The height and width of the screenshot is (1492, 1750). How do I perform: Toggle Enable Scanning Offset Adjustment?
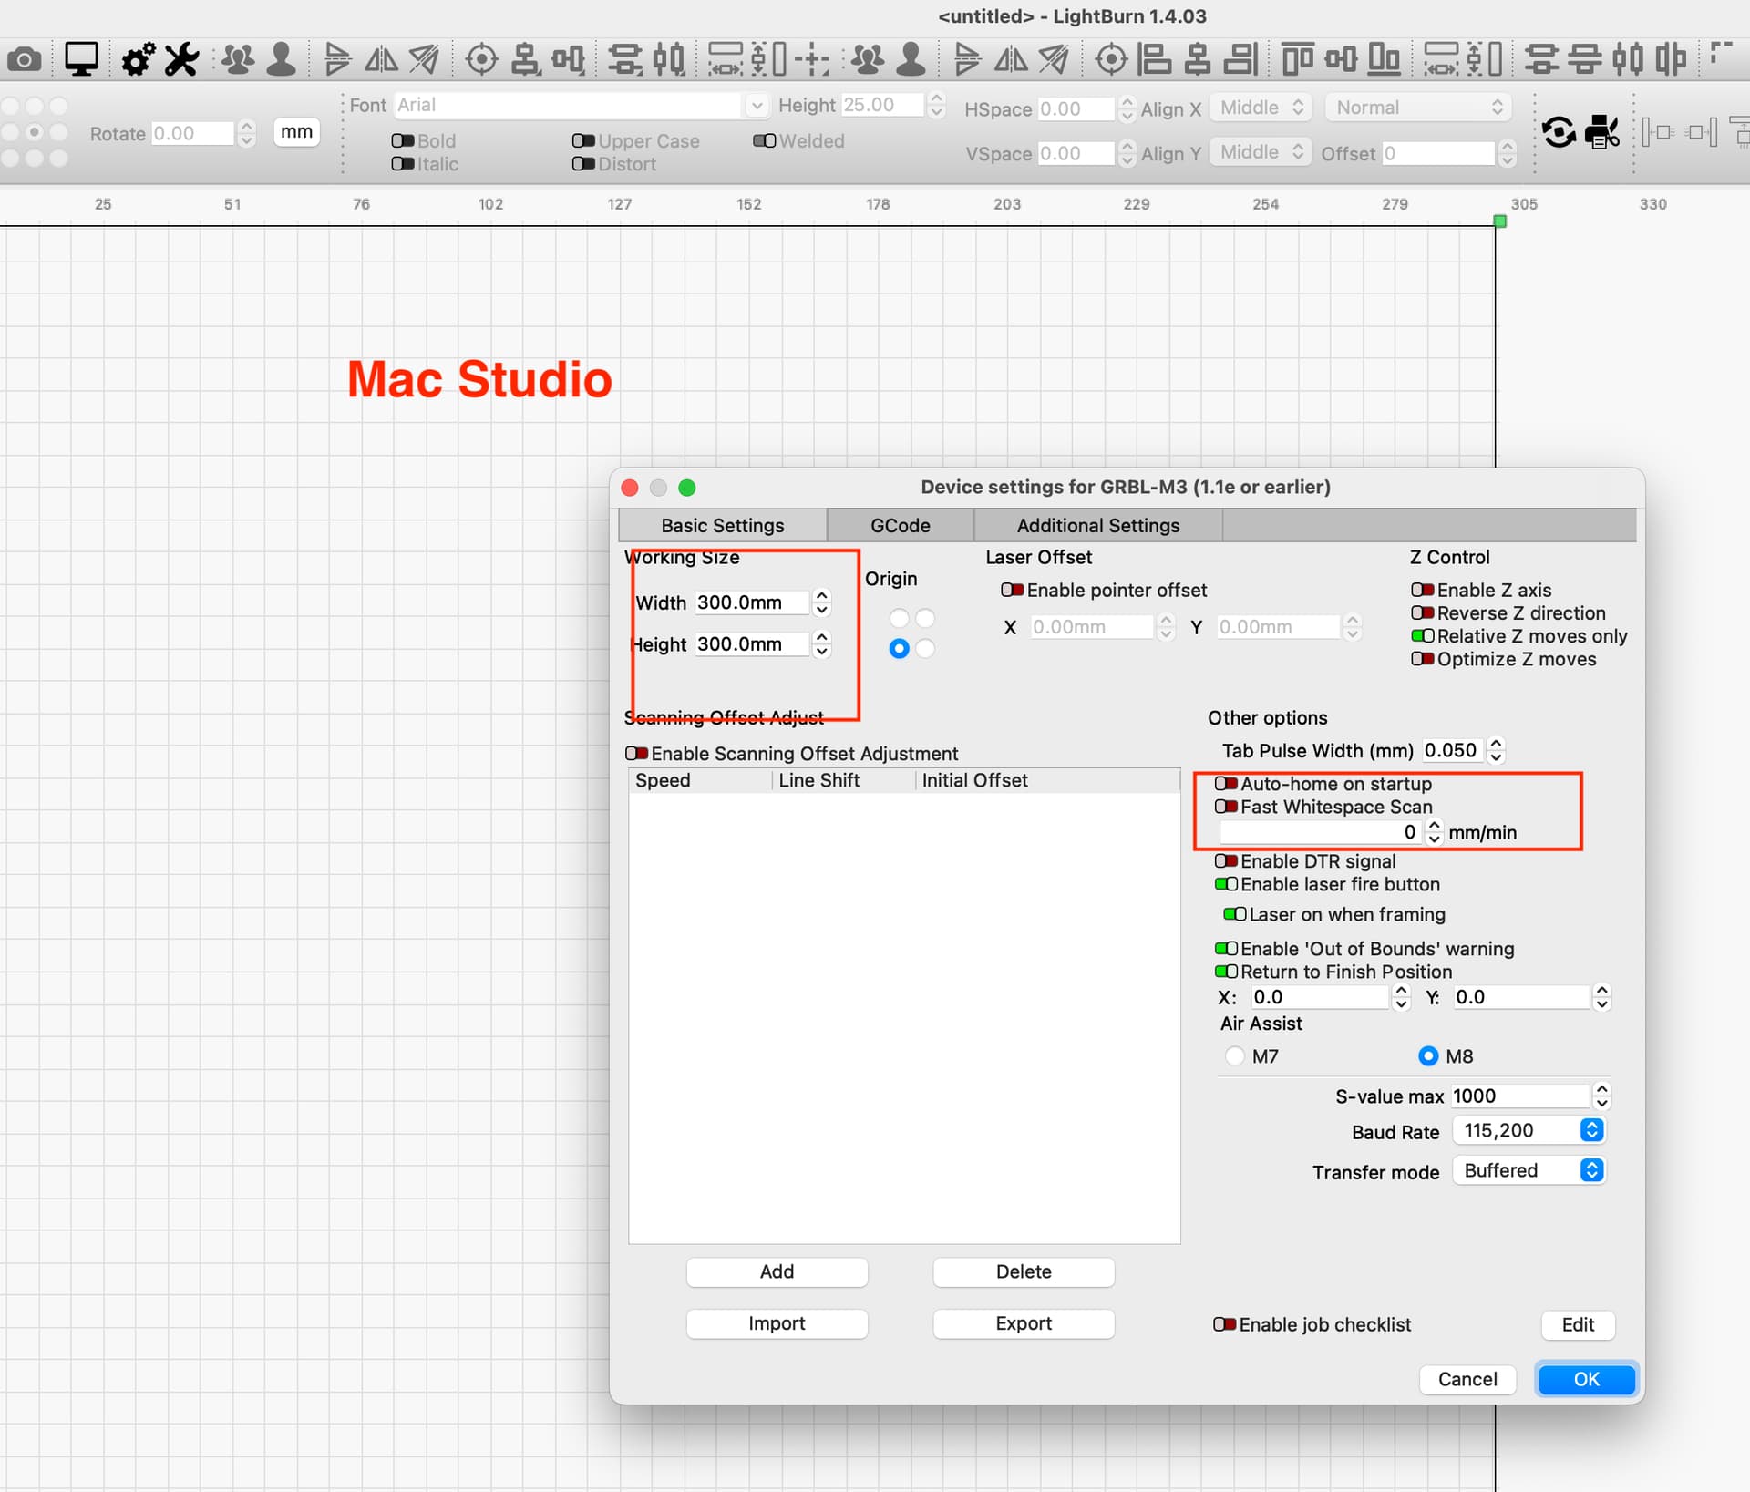(636, 753)
